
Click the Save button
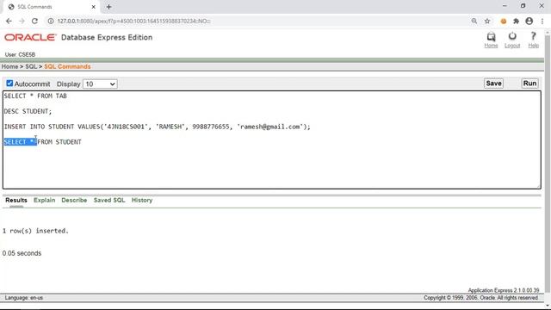[x=493, y=84]
